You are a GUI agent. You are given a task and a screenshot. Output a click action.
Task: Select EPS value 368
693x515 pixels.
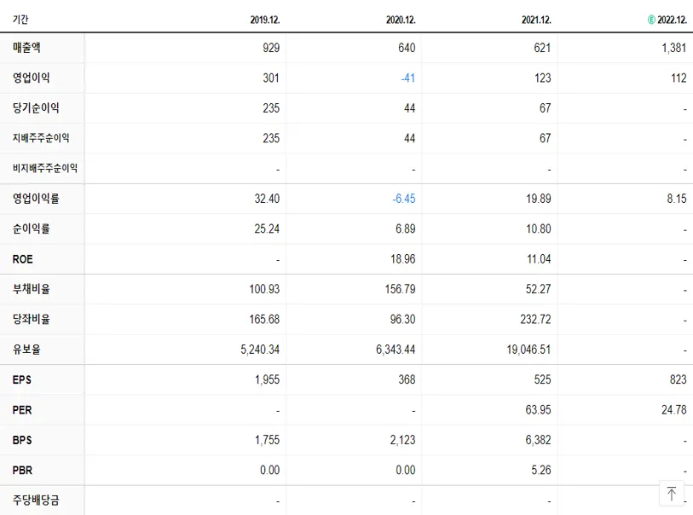pyautogui.click(x=407, y=379)
